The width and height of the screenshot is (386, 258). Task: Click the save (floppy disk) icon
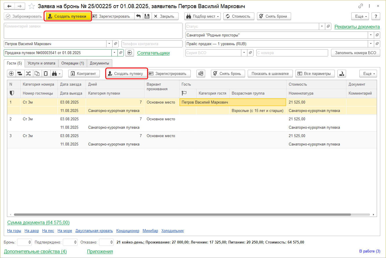pyautogui.click(x=147, y=16)
